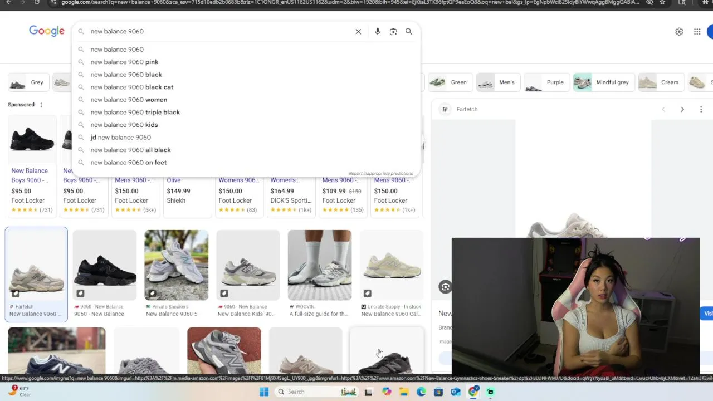Open hand-held grey sneaker image thumbnail

(x=224, y=350)
